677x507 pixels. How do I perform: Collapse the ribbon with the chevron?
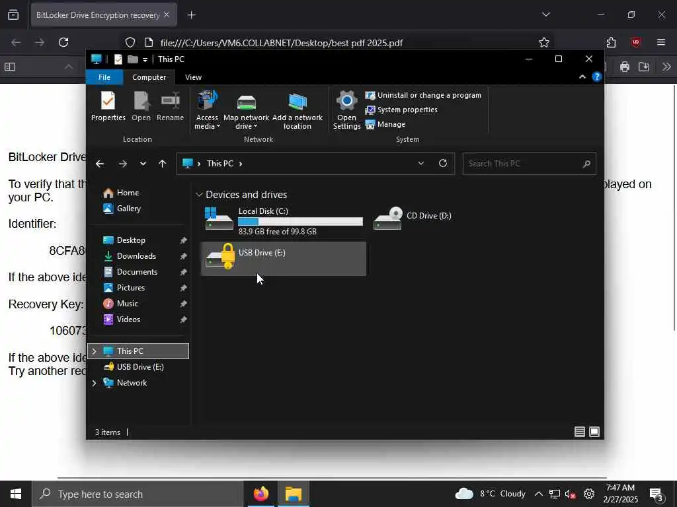coord(582,77)
